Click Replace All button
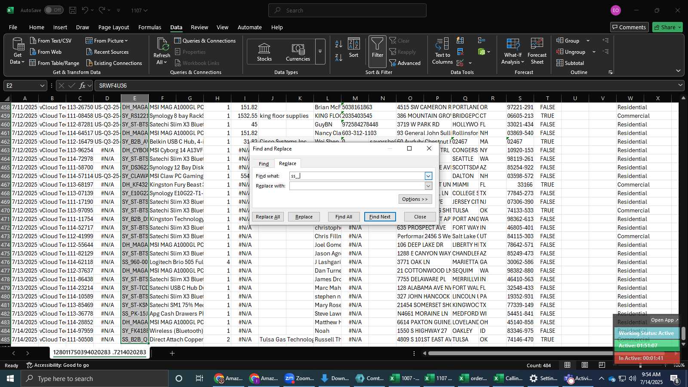This screenshot has height=387, width=688. point(268,217)
